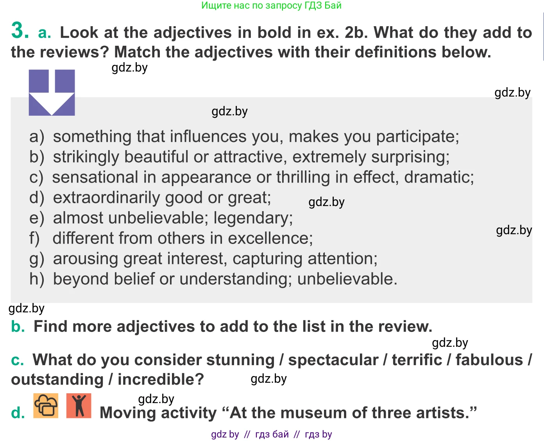Click the orange speech bubbles icon
Screen dimensions: 544x441
[x=46, y=406]
